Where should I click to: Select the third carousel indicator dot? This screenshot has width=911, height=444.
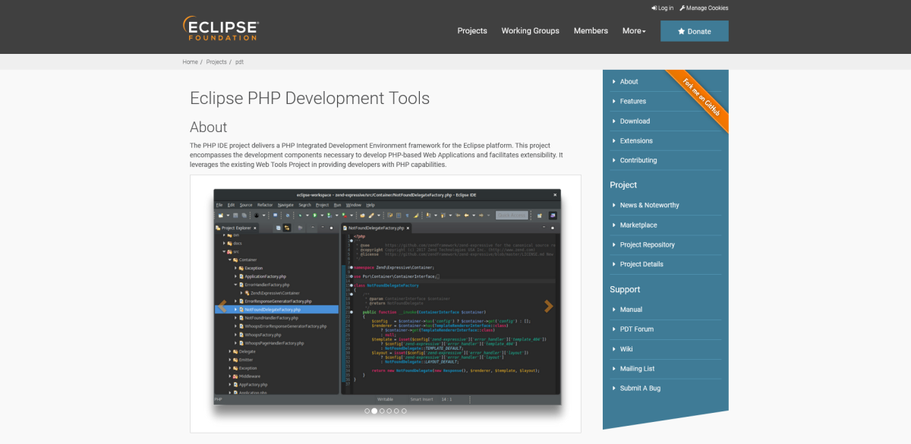point(382,411)
